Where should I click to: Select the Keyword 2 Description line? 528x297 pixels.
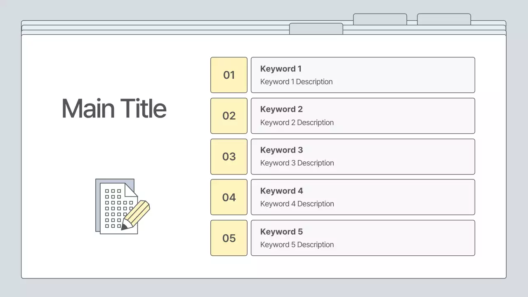[297, 123]
